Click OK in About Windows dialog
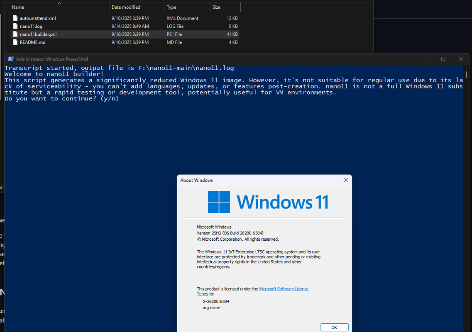The image size is (472, 332). 335,327
